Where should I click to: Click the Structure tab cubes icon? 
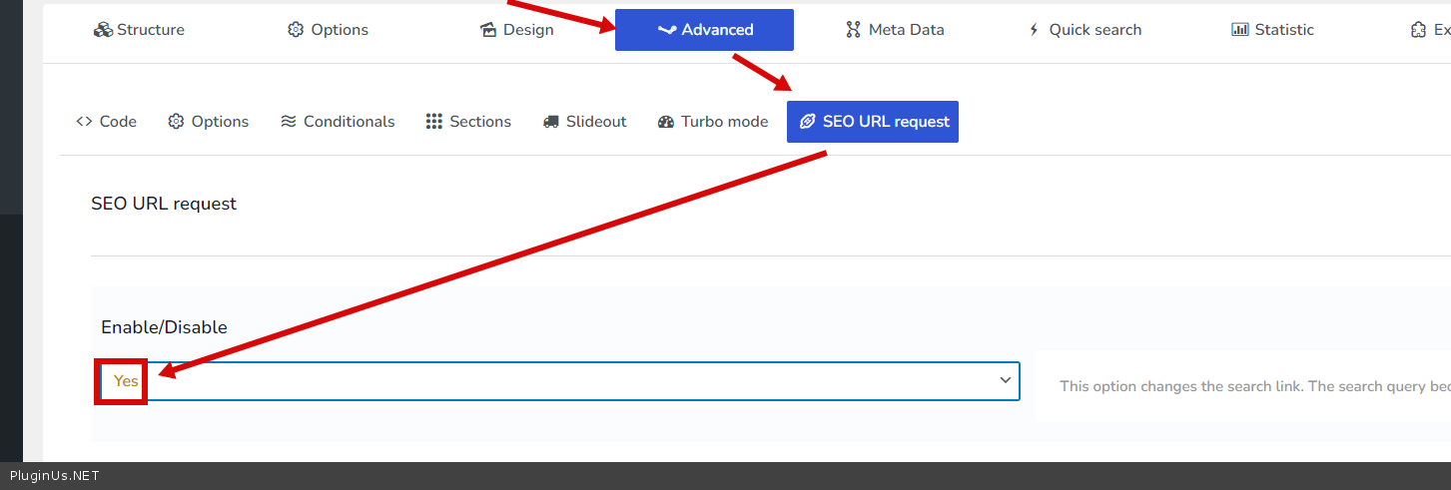click(x=103, y=30)
